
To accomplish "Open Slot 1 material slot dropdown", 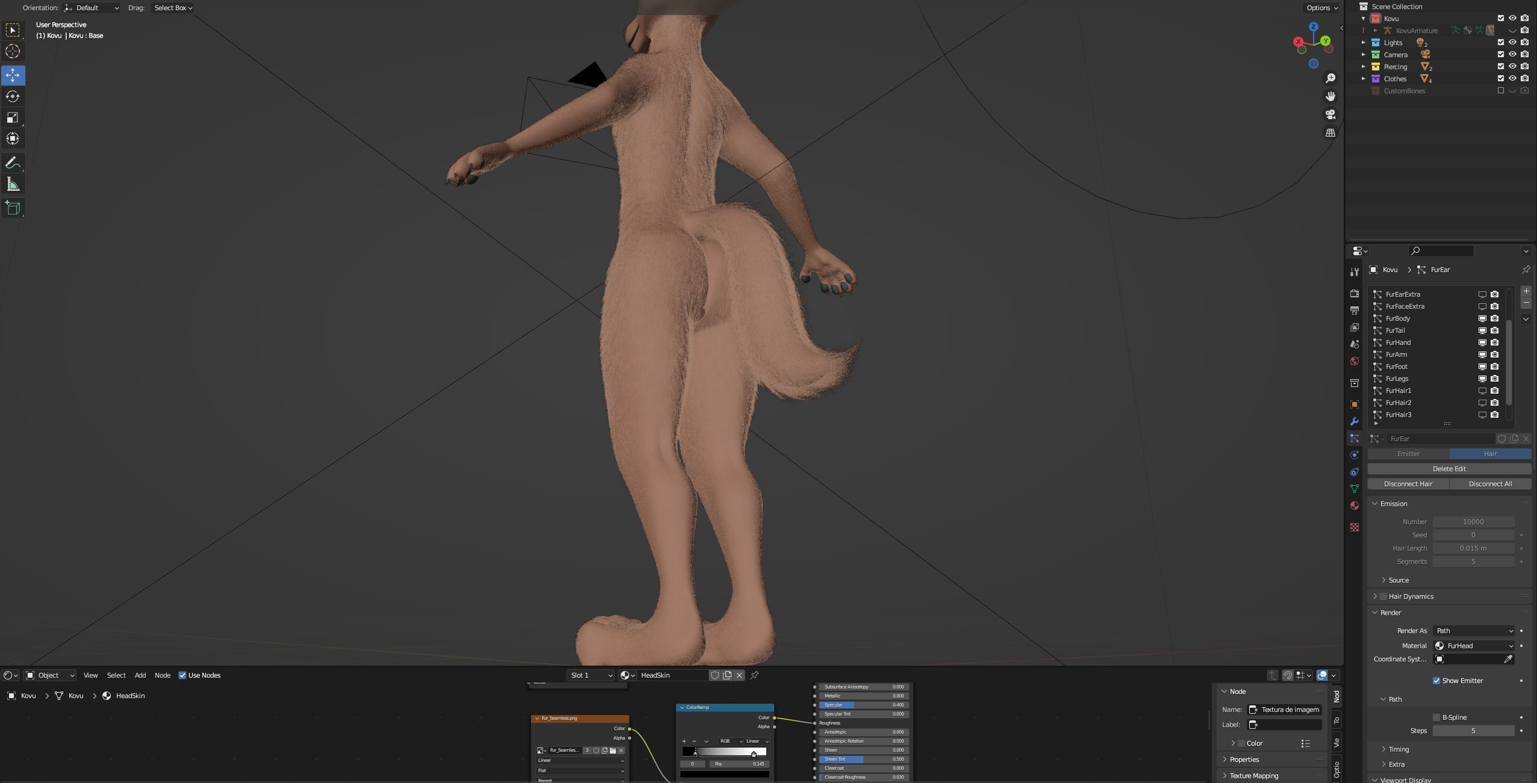I will (590, 675).
